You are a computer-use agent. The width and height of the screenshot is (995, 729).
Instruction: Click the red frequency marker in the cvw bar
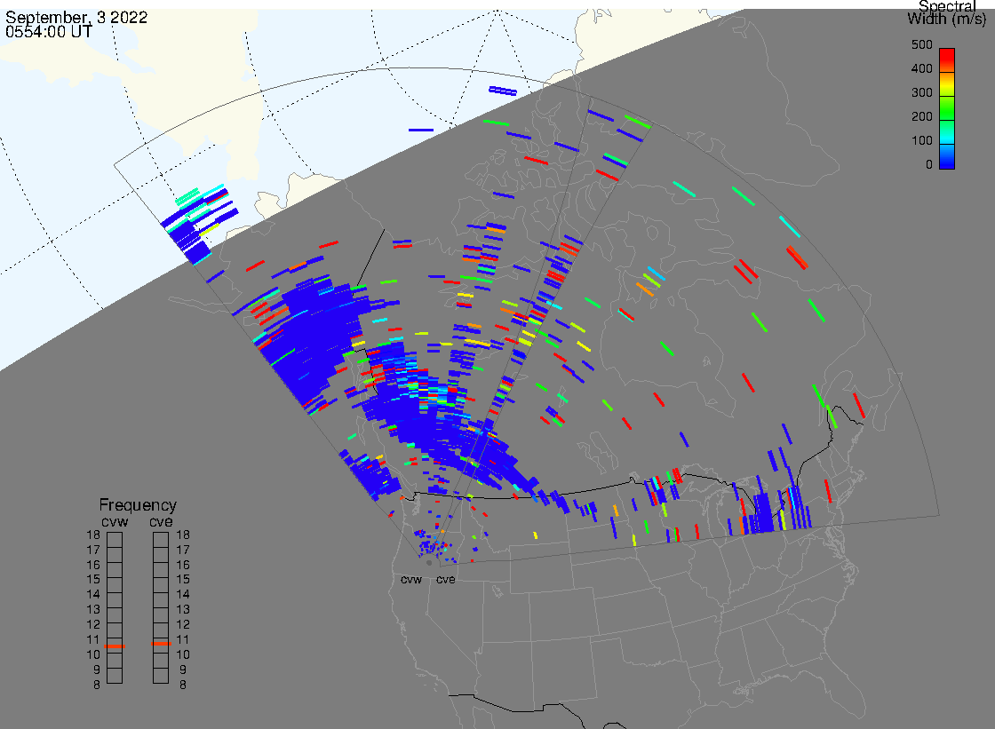pos(115,646)
